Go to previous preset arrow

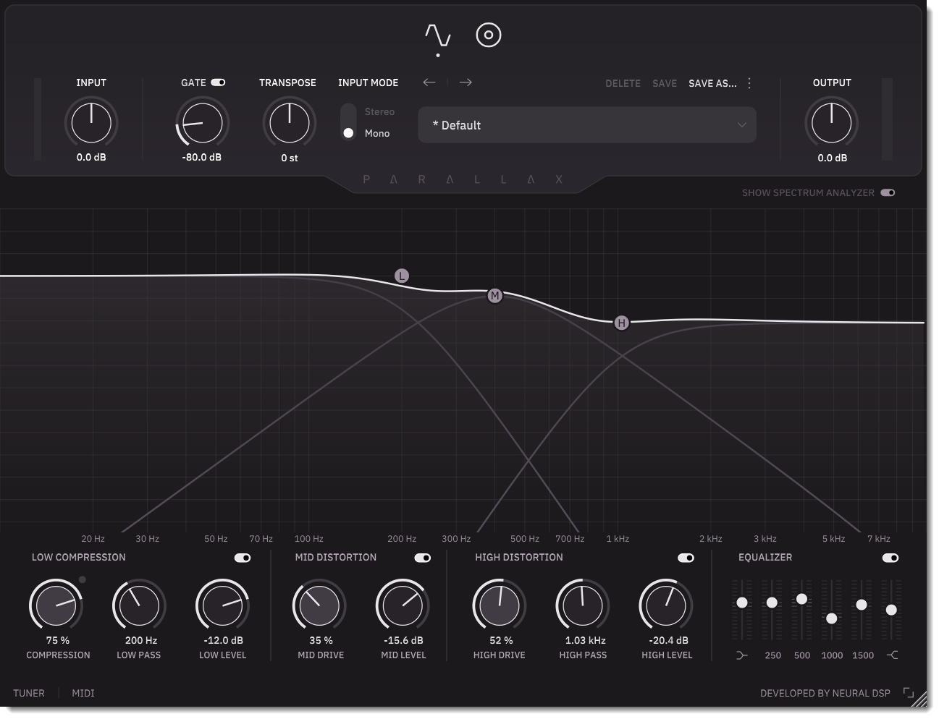429,82
